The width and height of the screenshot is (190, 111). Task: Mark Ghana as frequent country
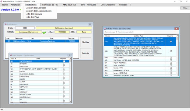[64, 89]
